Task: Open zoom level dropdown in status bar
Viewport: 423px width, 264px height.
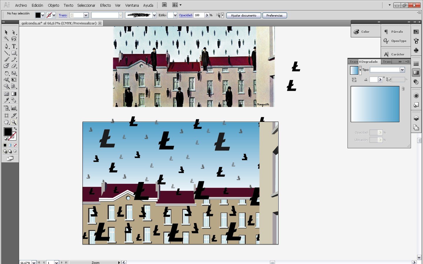Action: (34, 262)
